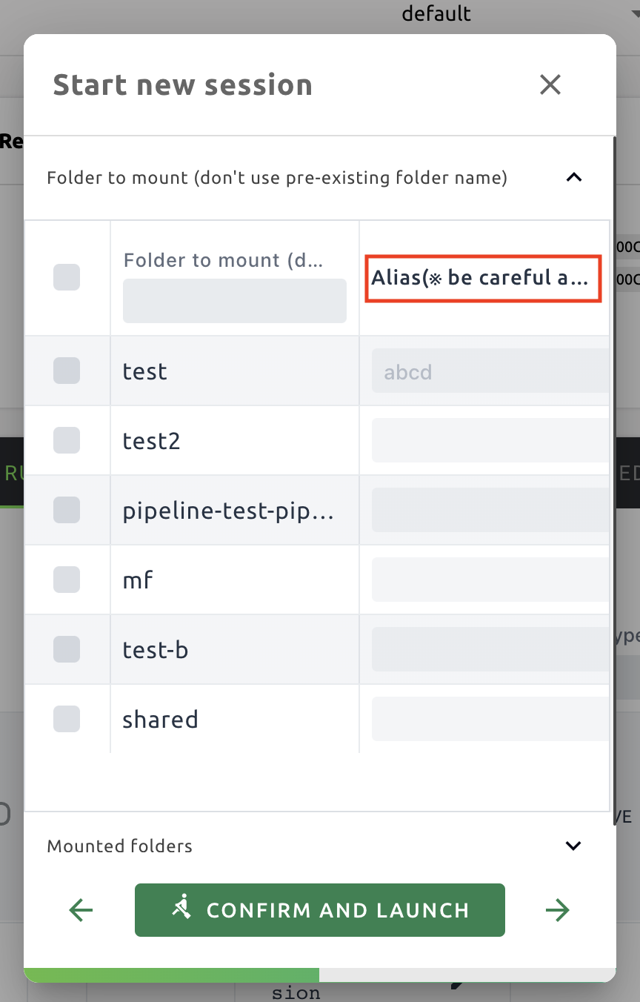640x1002 pixels.
Task: Select the shared folder for mounting
Action: point(67,719)
